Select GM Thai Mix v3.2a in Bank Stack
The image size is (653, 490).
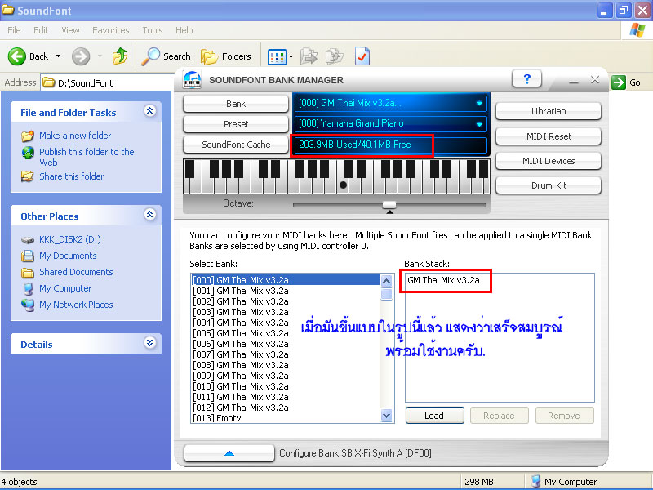point(443,280)
